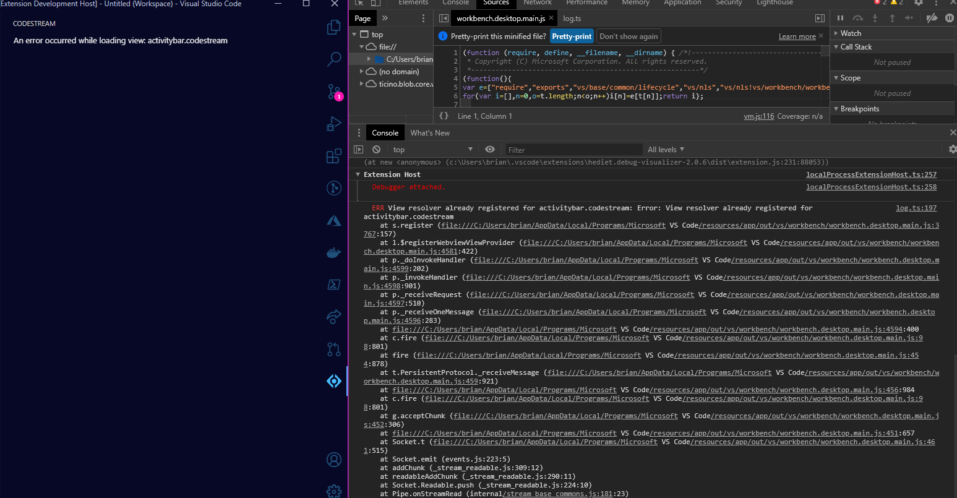Select the Docker icon in the sidebar
Viewport: 957px width, 498px height.
[x=334, y=252]
